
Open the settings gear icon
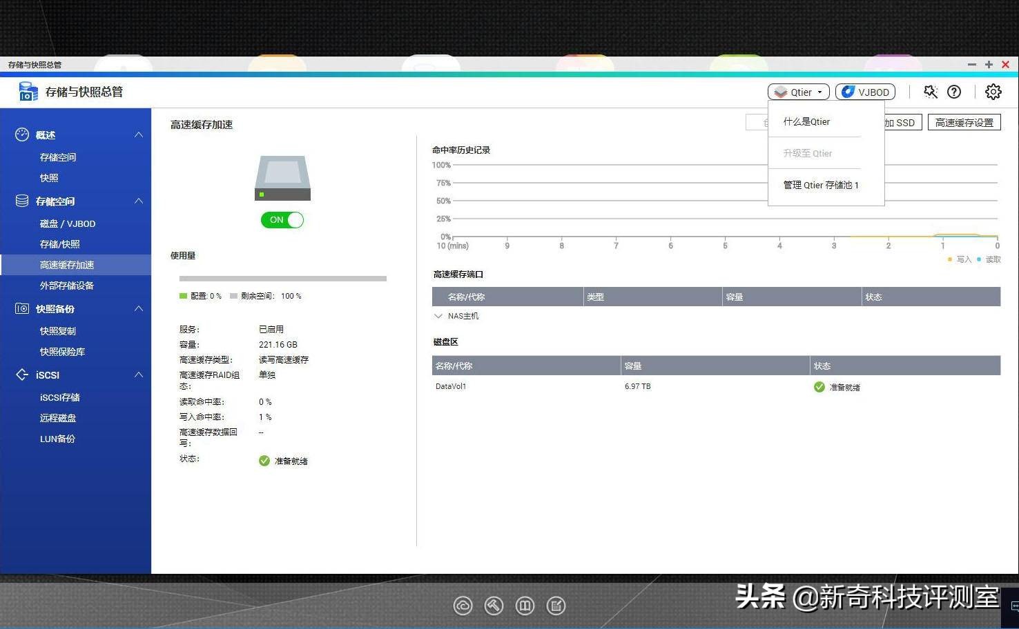[x=993, y=91]
